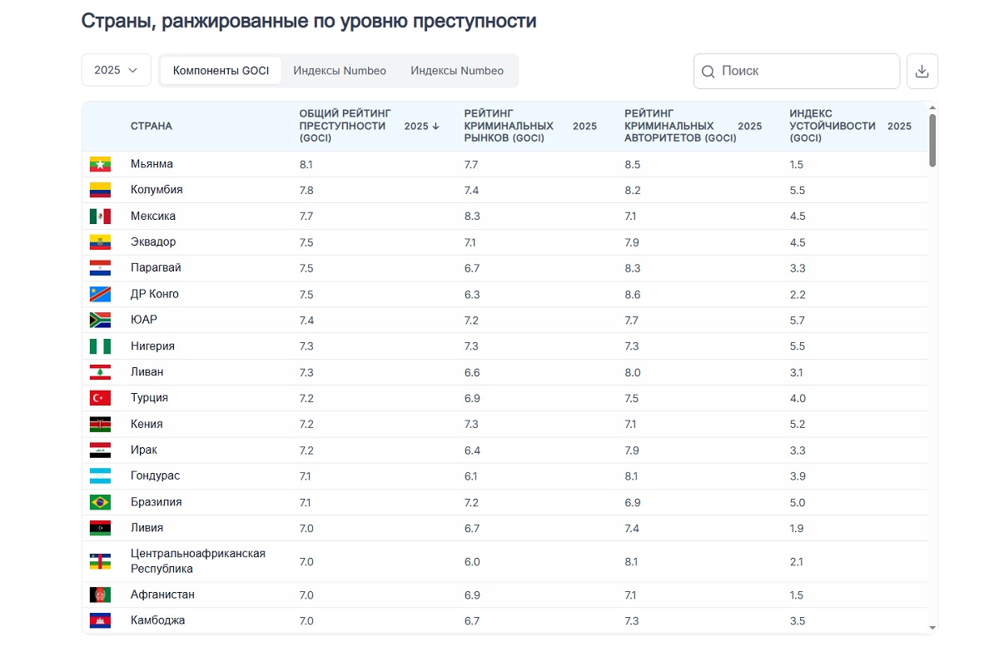This screenshot has width=999, height=647.
Task: Click into the Поиск search field
Action: click(x=797, y=72)
